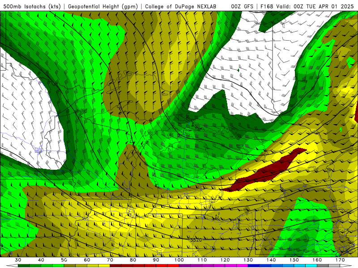Click the 'F168 Valid: 00Z TUE APR 01 2025' text
Viewport: 358px width, 268px height.
307,6
